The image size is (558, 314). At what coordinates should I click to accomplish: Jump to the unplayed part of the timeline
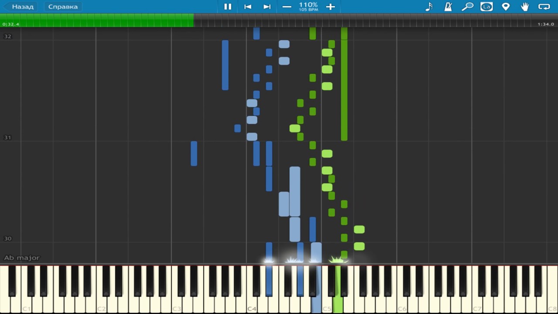[376, 20]
